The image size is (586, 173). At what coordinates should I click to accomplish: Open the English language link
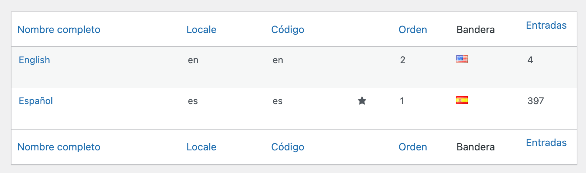pyautogui.click(x=34, y=60)
